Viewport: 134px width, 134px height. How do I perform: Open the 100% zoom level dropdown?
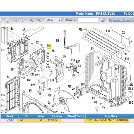click(53, 20)
